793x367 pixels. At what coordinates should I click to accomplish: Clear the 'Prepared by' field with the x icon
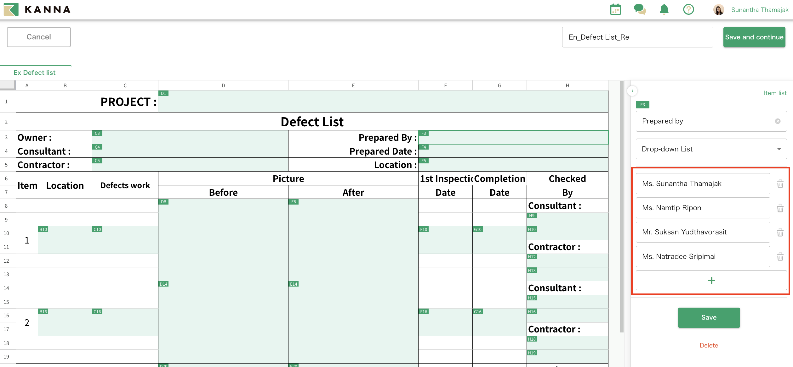778,121
